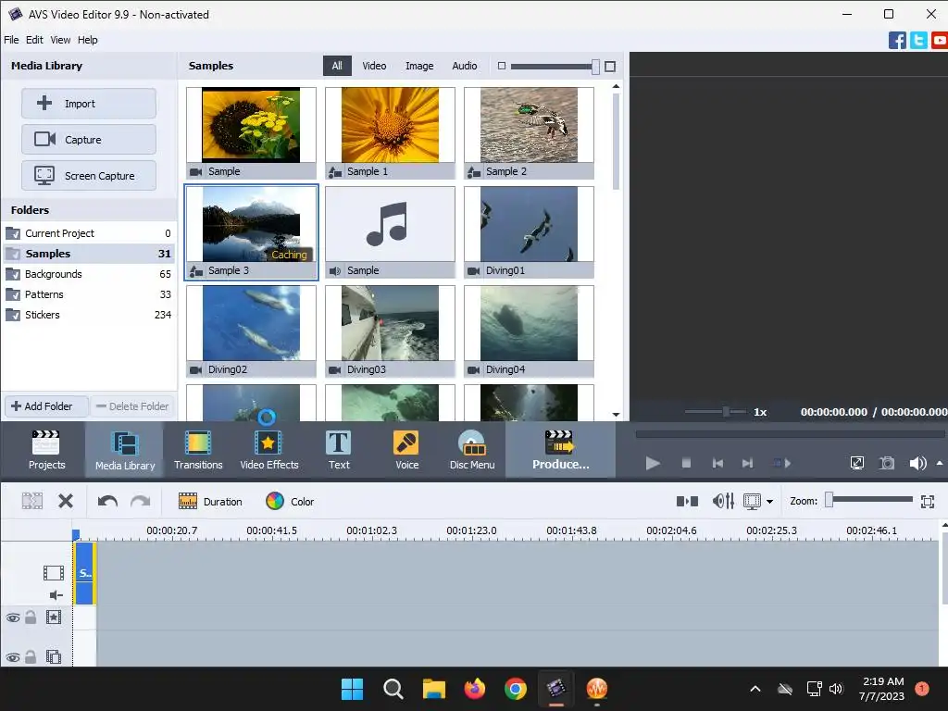
Task: Select the Diving02 video thumbnail
Action: click(x=251, y=331)
